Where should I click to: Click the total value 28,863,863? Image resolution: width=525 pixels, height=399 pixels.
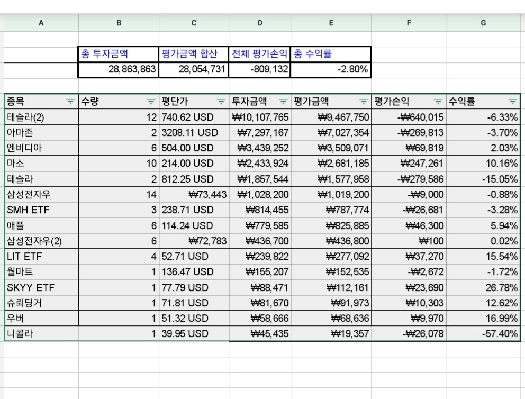pos(119,70)
